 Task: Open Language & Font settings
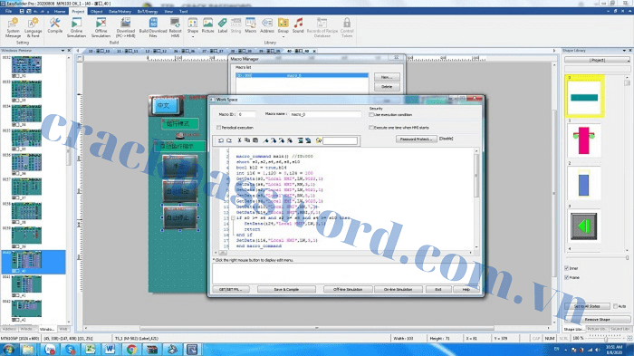point(34,27)
